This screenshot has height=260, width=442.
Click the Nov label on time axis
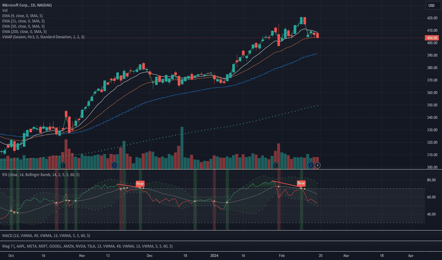[82, 255]
